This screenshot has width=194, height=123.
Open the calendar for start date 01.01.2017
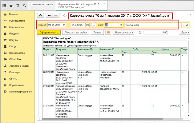[64, 25]
